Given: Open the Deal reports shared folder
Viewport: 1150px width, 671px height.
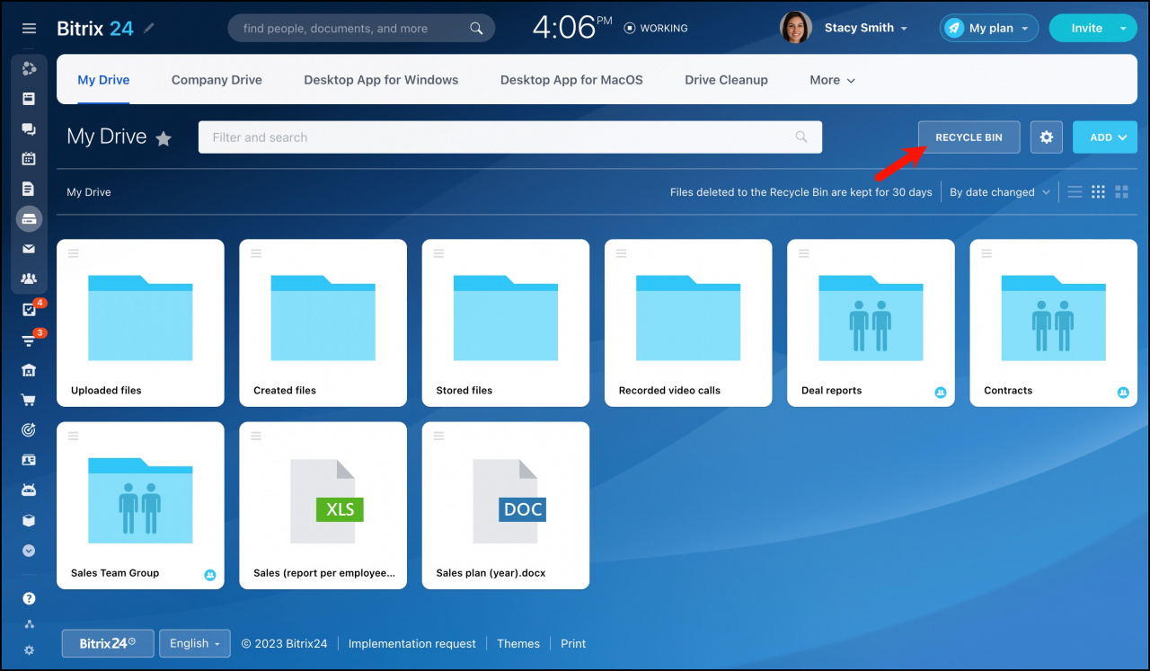Looking at the screenshot, I should point(871,323).
